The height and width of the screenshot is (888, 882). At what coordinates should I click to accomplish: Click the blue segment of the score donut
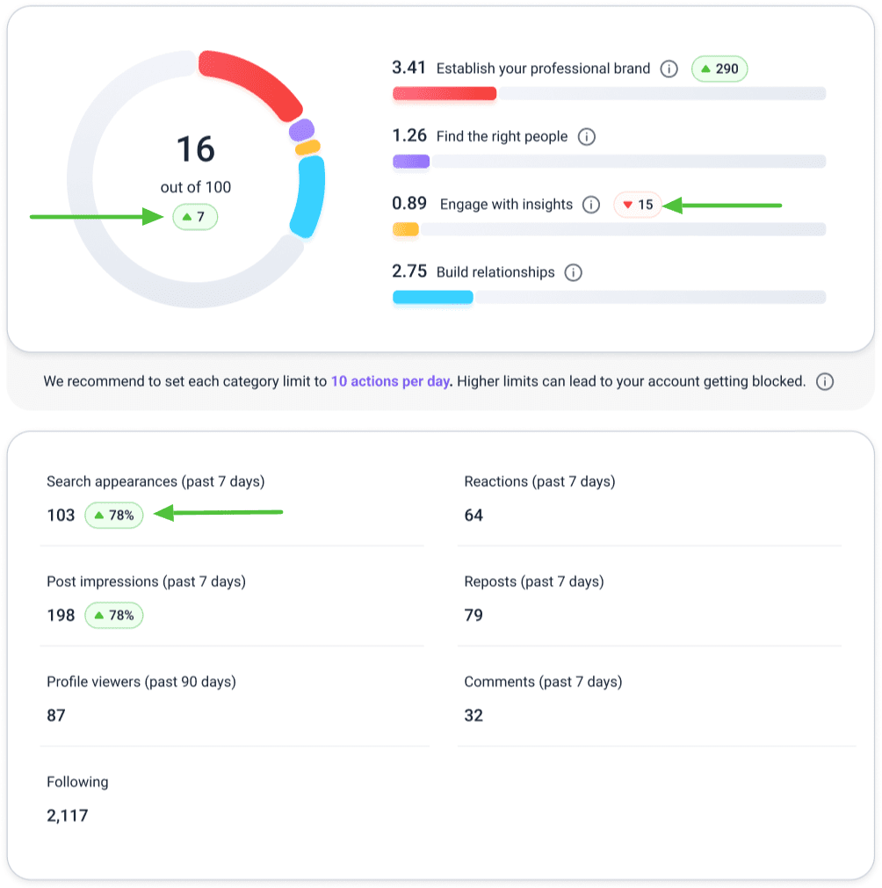point(309,198)
